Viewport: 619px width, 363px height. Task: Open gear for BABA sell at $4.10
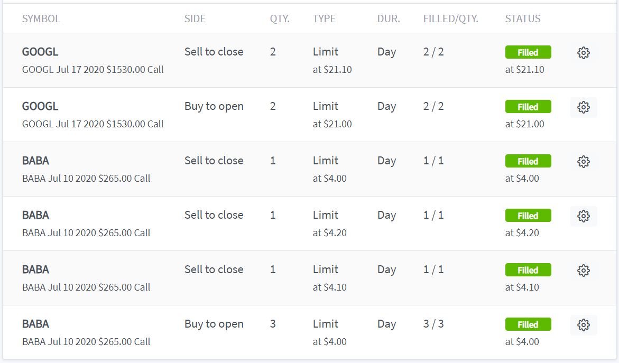584,271
